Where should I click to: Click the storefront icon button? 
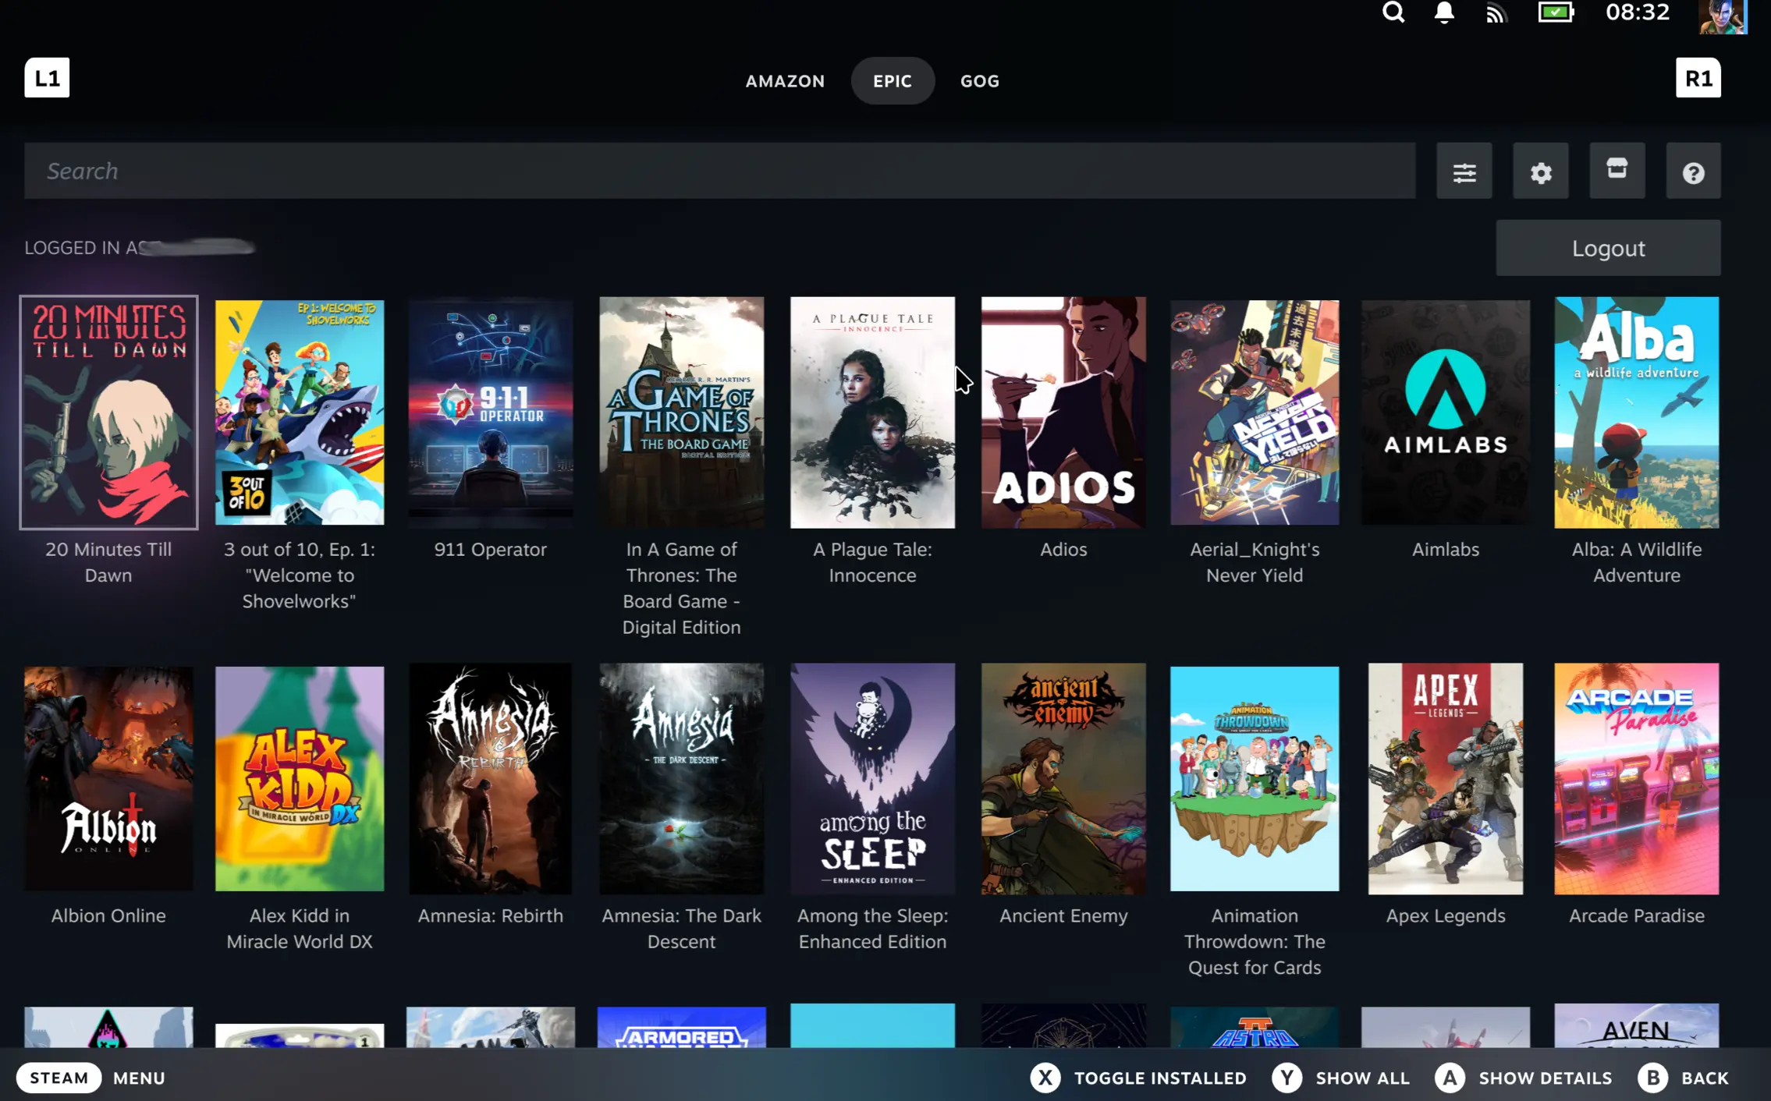1617,169
